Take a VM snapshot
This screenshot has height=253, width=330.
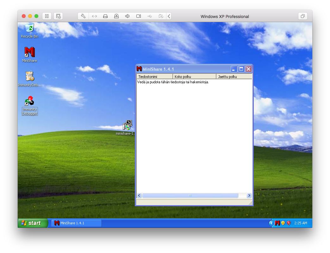58,16
